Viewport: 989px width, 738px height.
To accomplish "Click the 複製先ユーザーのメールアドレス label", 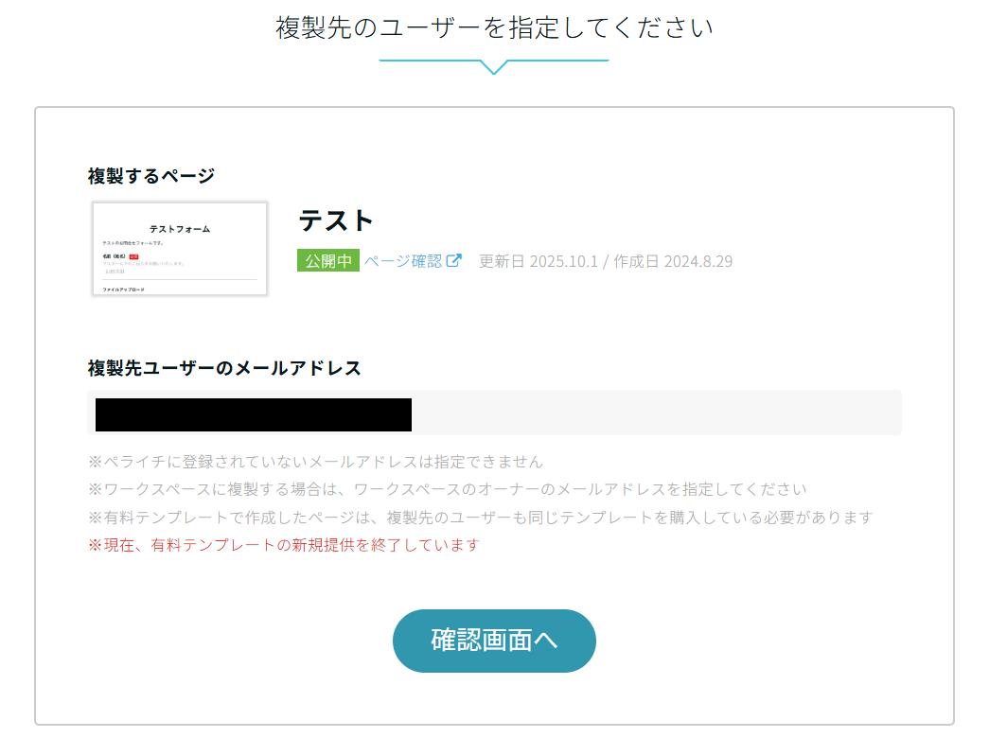I will 224,368.
